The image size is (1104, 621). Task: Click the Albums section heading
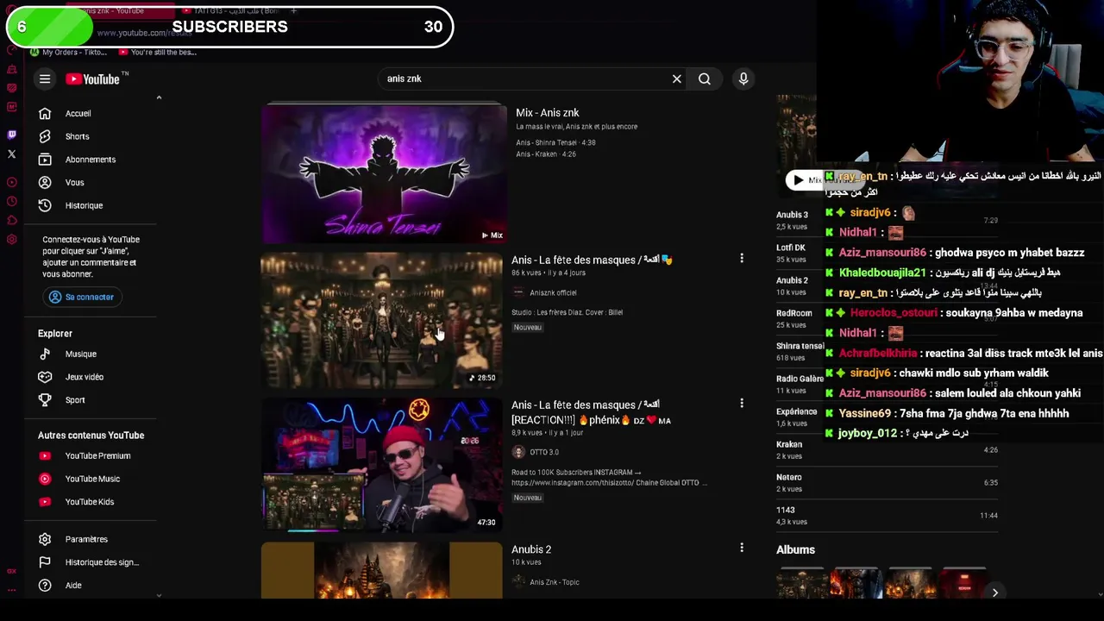click(795, 550)
